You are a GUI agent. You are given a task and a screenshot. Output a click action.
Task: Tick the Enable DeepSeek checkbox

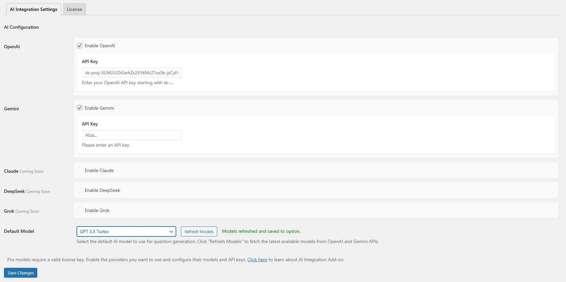click(x=80, y=190)
